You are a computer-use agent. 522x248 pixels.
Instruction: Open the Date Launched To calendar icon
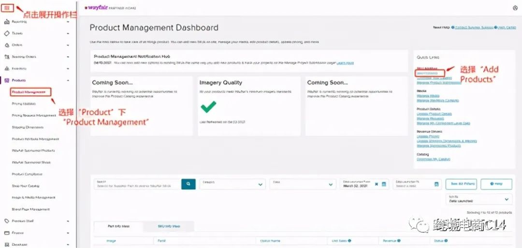[x=436, y=184]
